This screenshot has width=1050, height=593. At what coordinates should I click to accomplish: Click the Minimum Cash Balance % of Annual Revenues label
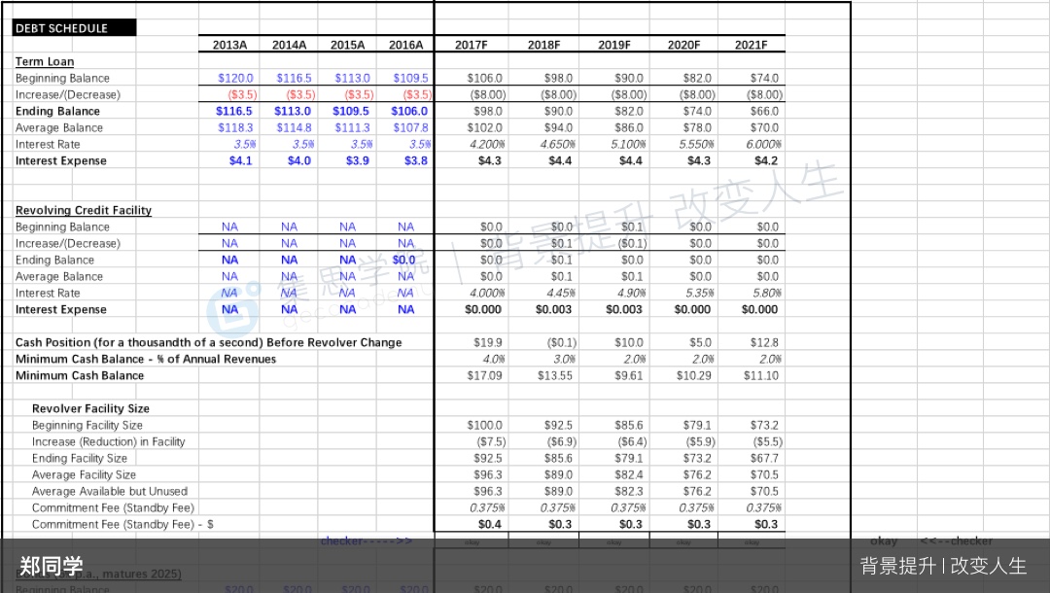pyautogui.click(x=146, y=360)
